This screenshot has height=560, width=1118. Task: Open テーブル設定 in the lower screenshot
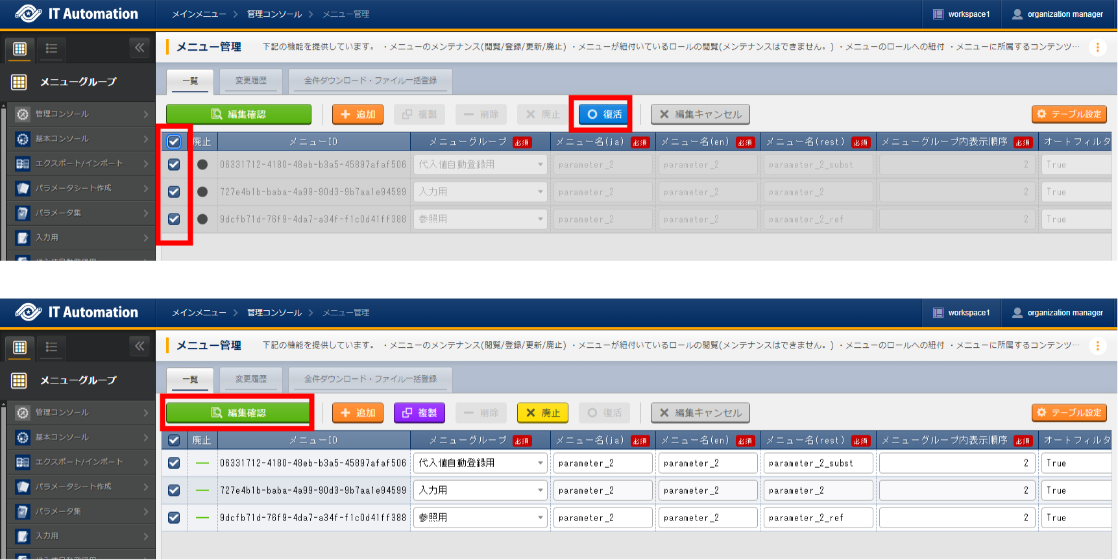pyautogui.click(x=1069, y=413)
